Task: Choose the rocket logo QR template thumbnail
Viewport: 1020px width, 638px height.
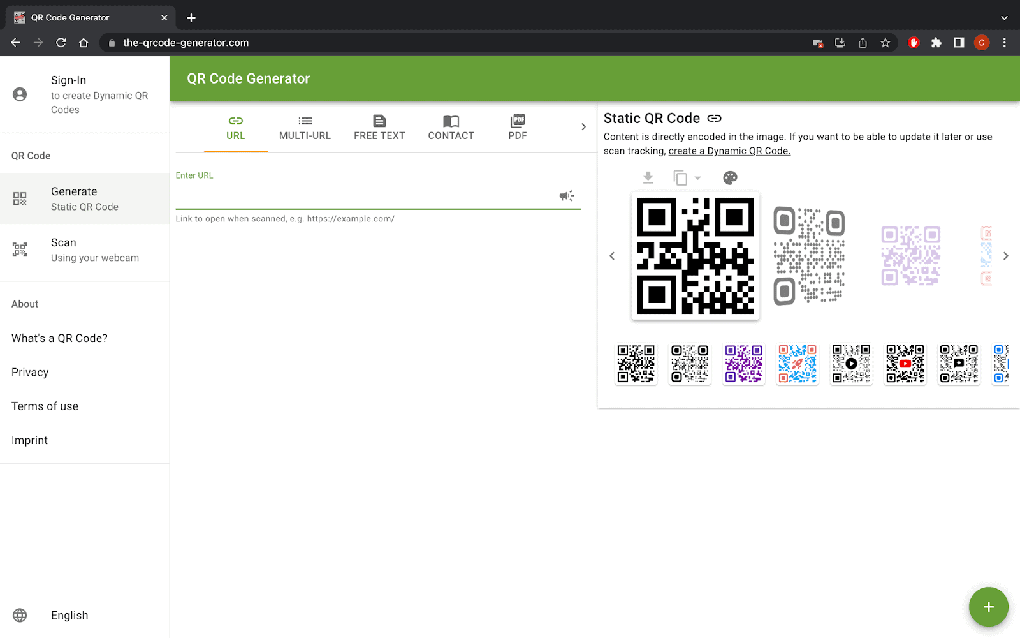Action: point(798,364)
